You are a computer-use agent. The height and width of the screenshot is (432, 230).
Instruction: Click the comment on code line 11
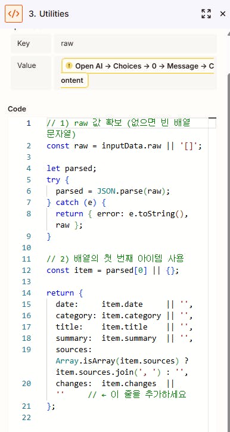point(115,259)
